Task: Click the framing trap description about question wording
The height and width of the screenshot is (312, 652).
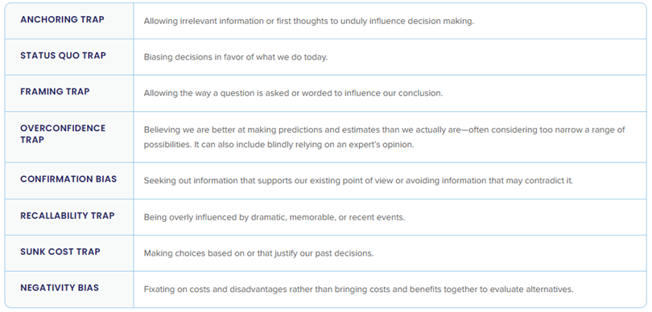Action: [x=293, y=93]
